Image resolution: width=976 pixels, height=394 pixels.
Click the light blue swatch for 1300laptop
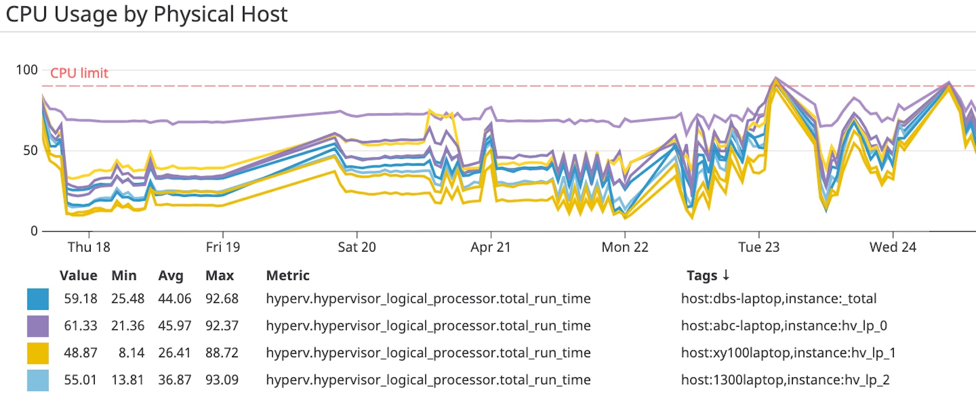[38, 380]
